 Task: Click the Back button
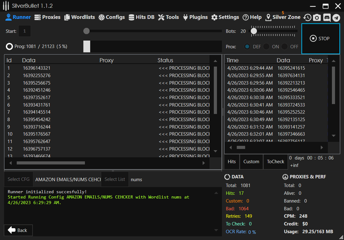point(18,230)
